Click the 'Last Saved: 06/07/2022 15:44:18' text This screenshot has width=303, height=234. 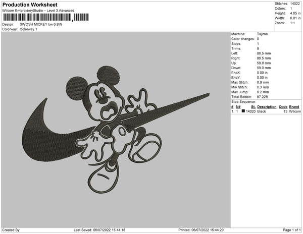click(99, 230)
